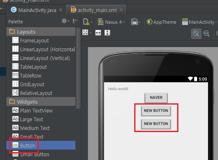The width and height of the screenshot is (218, 160).
Task: Select LinearLayout (Vertical) in the palette
Action: click(41, 58)
